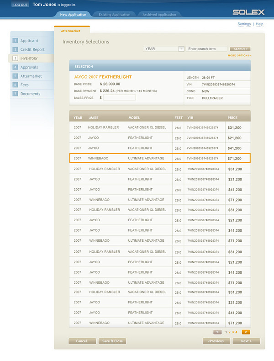Sort the table by the VIN column header
The image size is (274, 361).
point(190,117)
